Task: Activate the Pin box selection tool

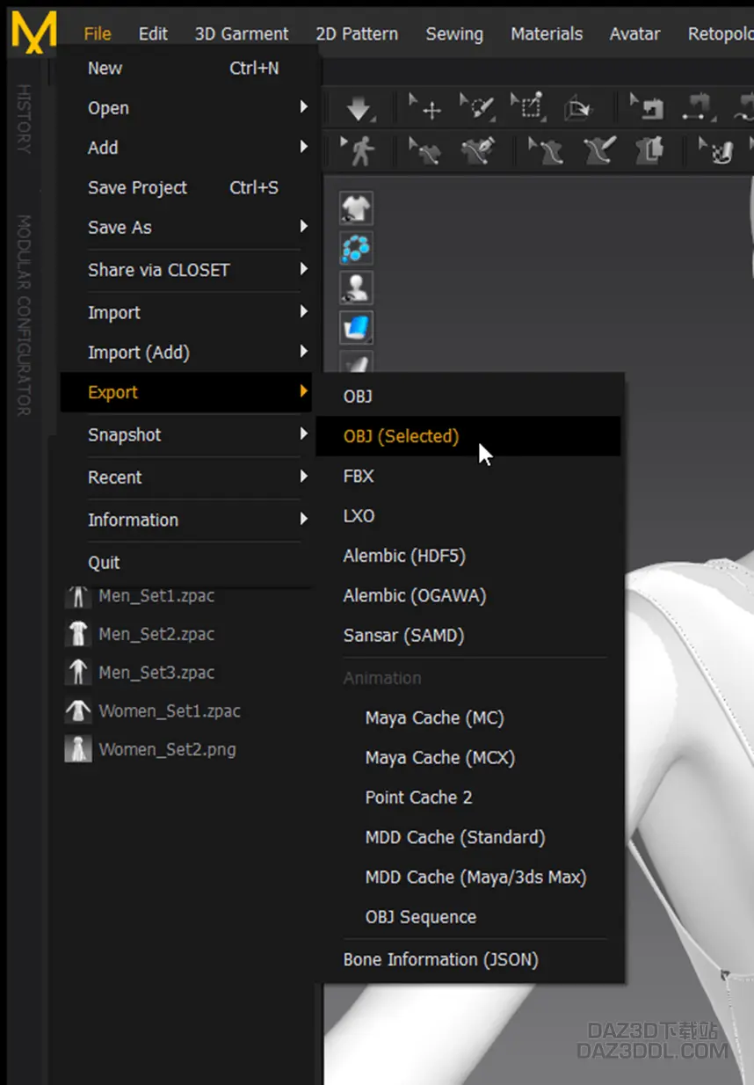Action: pyautogui.click(x=528, y=109)
